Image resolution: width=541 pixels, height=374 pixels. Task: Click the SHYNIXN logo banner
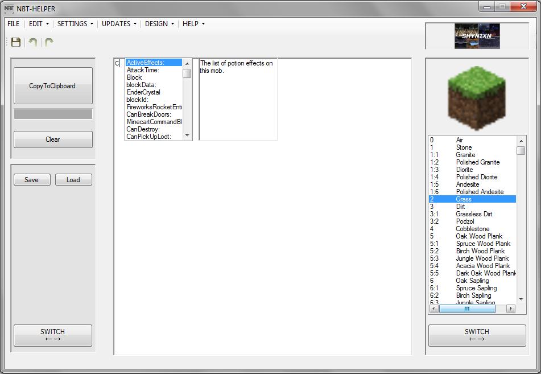477,35
